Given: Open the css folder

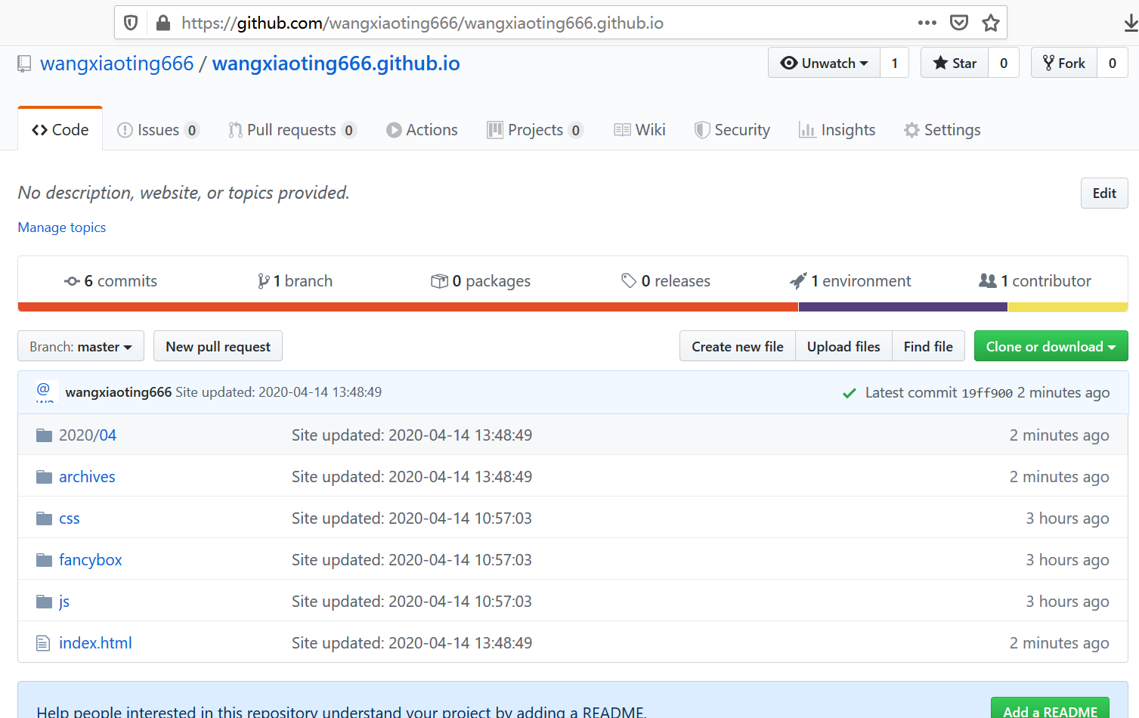Looking at the screenshot, I should click(x=70, y=518).
